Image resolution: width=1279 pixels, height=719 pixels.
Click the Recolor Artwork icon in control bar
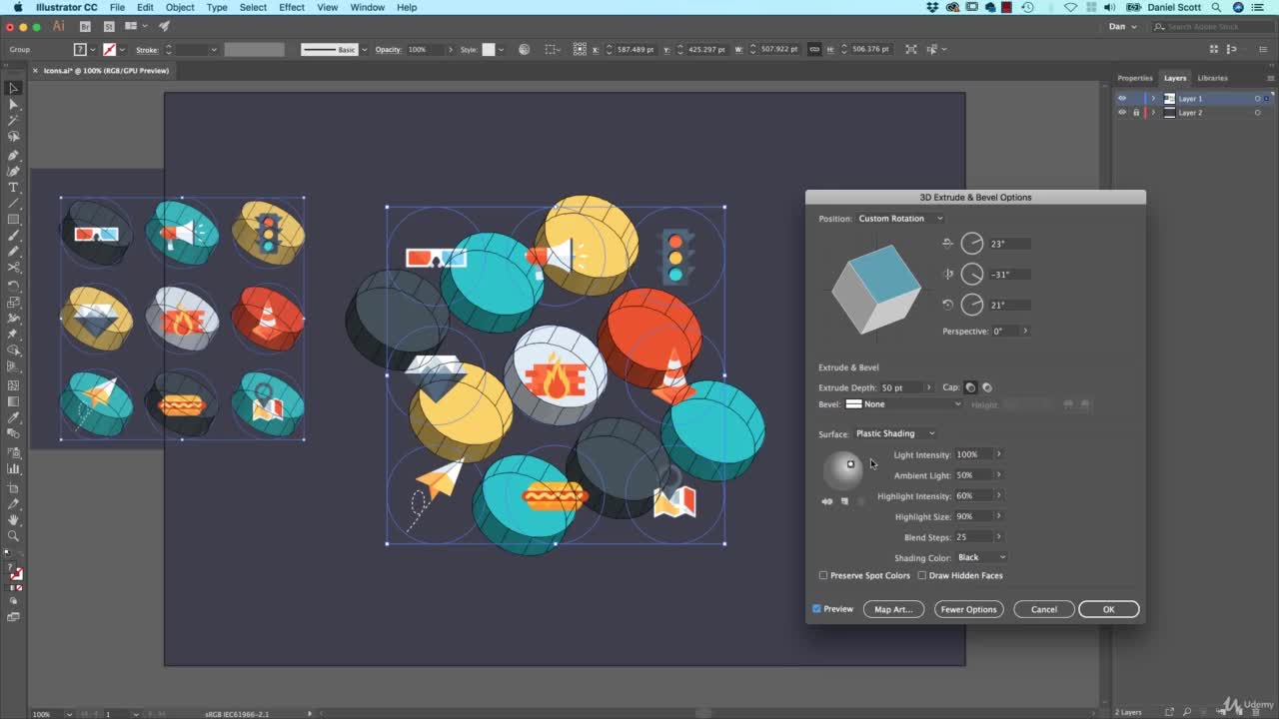coord(525,49)
